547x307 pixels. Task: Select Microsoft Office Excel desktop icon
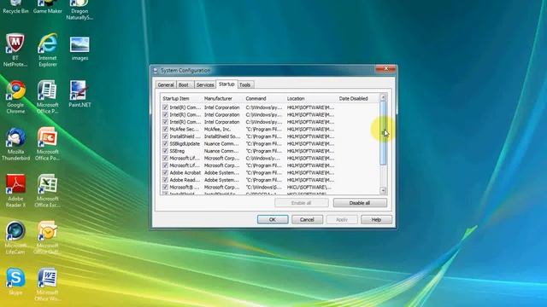pos(48,191)
